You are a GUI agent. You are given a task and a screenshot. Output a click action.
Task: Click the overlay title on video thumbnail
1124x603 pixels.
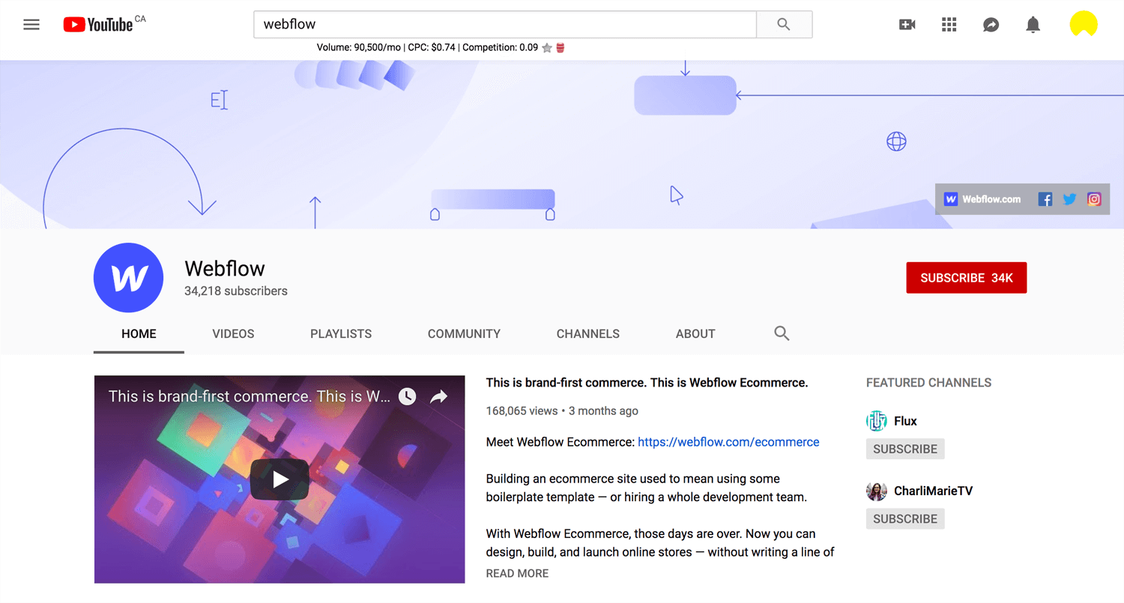point(249,396)
